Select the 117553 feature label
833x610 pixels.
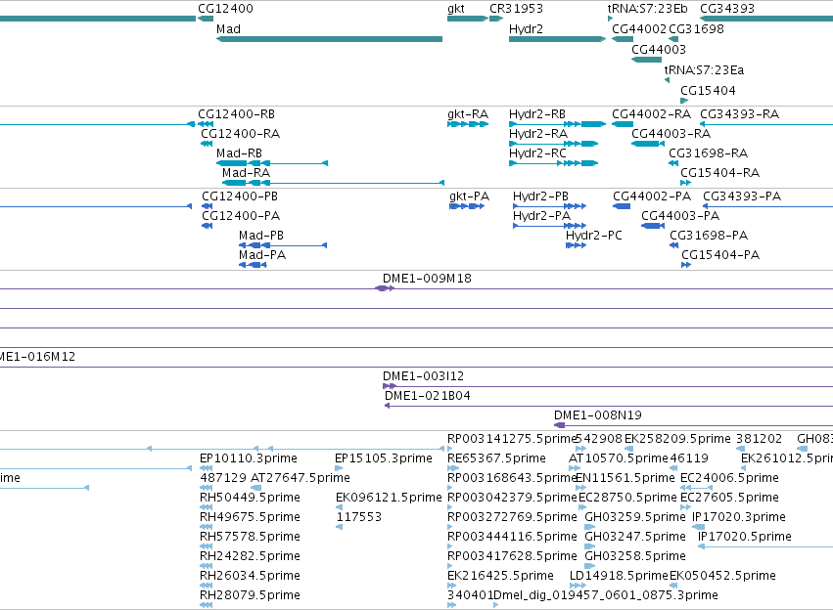[358, 517]
